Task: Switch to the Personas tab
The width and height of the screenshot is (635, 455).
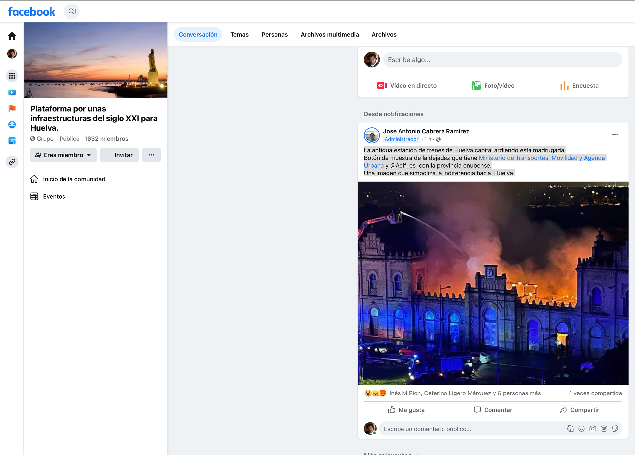Action: [x=275, y=35]
